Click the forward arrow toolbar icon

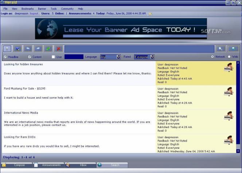[38, 49]
